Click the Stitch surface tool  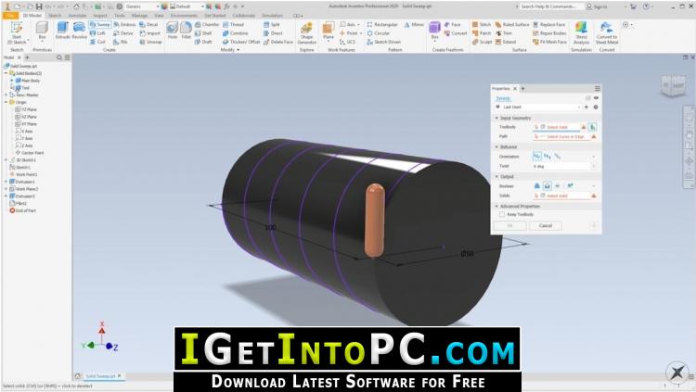pyautogui.click(x=481, y=25)
